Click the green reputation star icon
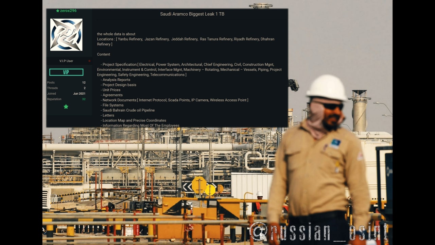 coord(66,107)
